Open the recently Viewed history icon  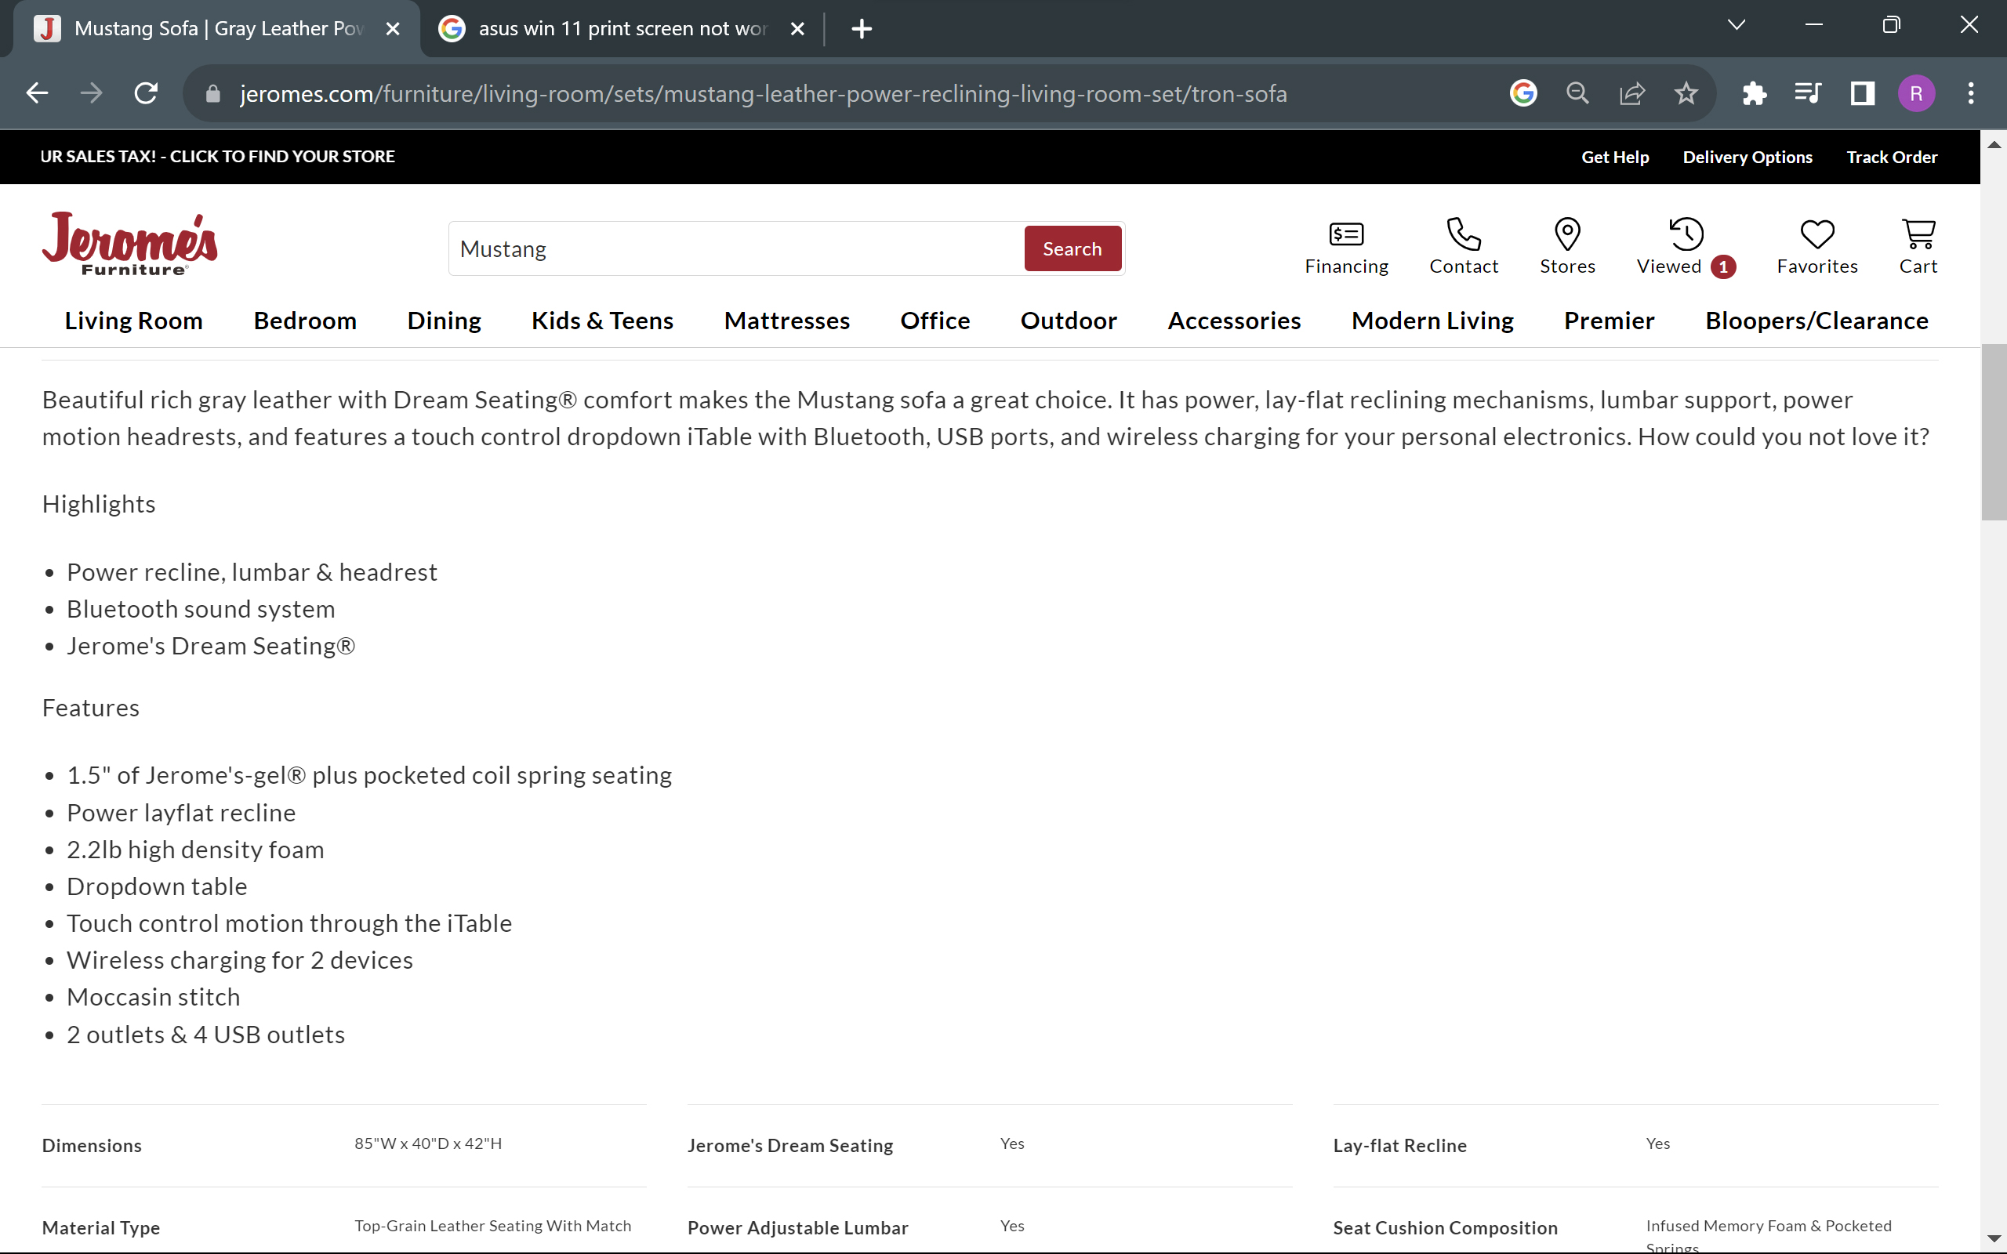[1686, 247]
